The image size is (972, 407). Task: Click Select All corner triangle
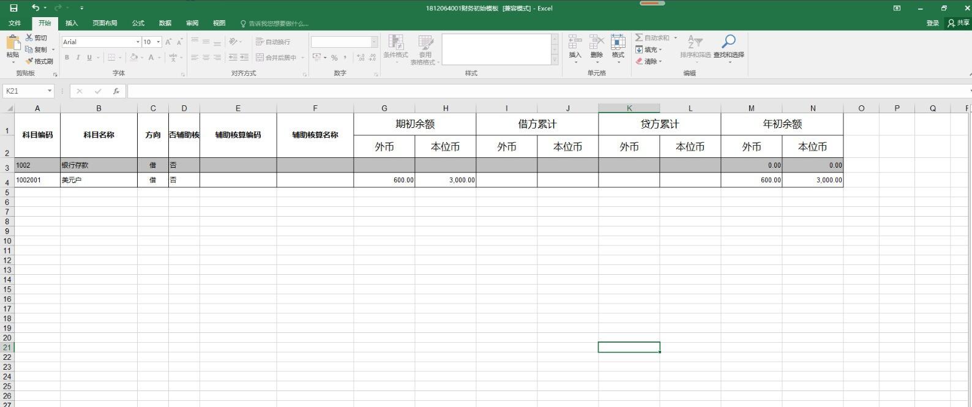click(9, 108)
